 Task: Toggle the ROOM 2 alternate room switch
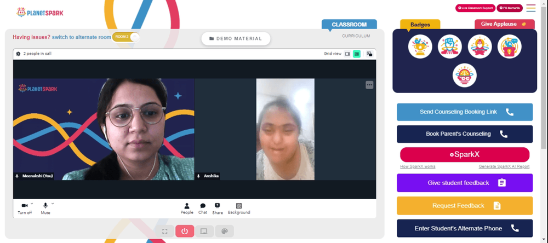(x=125, y=37)
